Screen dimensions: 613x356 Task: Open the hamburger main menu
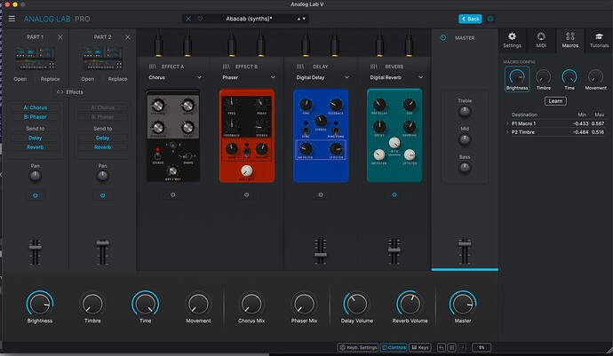click(12, 19)
